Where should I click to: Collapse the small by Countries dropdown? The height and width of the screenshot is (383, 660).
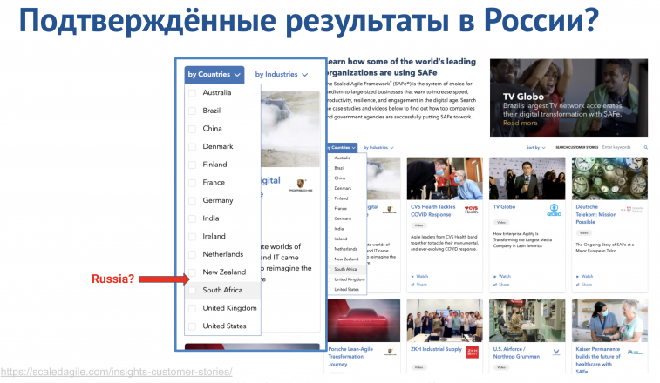pyautogui.click(x=343, y=148)
